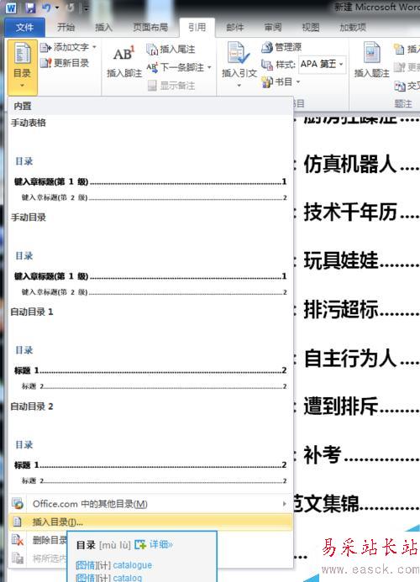
Task: Click the 删除目录 red X icon
Action: pyautogui.click(x=18, y=539)
